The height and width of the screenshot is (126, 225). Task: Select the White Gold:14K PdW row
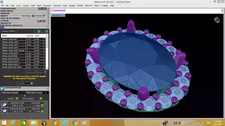pyautogui.click(x=23, y=67)
